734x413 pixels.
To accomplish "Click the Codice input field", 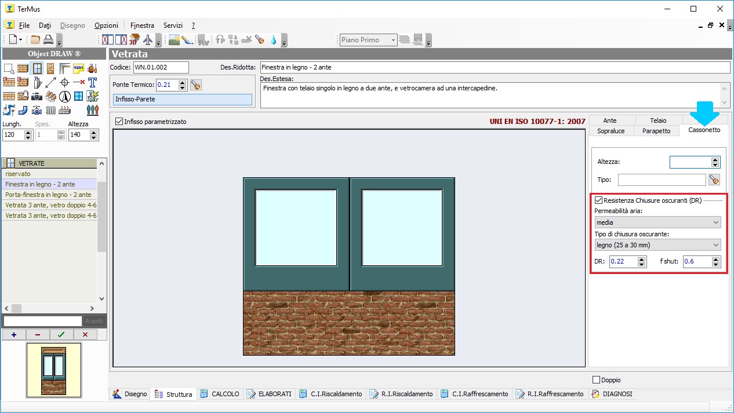I will [161, 67].
